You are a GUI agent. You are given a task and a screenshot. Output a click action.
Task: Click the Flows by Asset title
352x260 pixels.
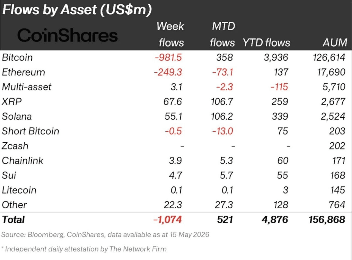(x=77, y=10)
